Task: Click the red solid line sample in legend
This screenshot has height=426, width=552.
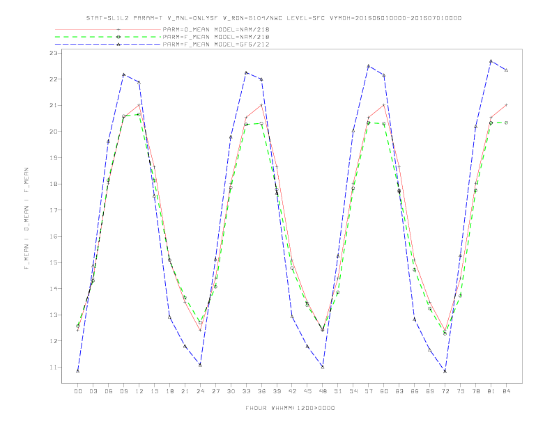Action: click(x=108, y=29)
